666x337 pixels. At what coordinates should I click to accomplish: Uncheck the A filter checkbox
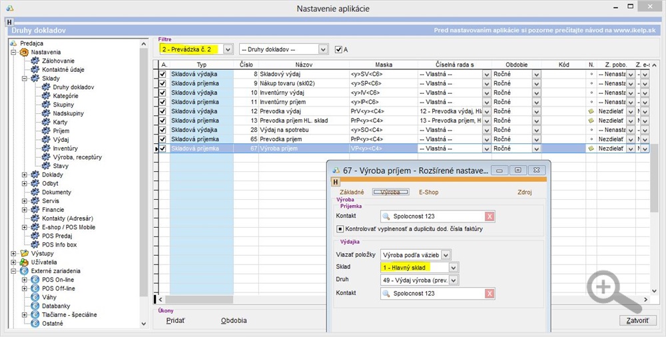339,49
